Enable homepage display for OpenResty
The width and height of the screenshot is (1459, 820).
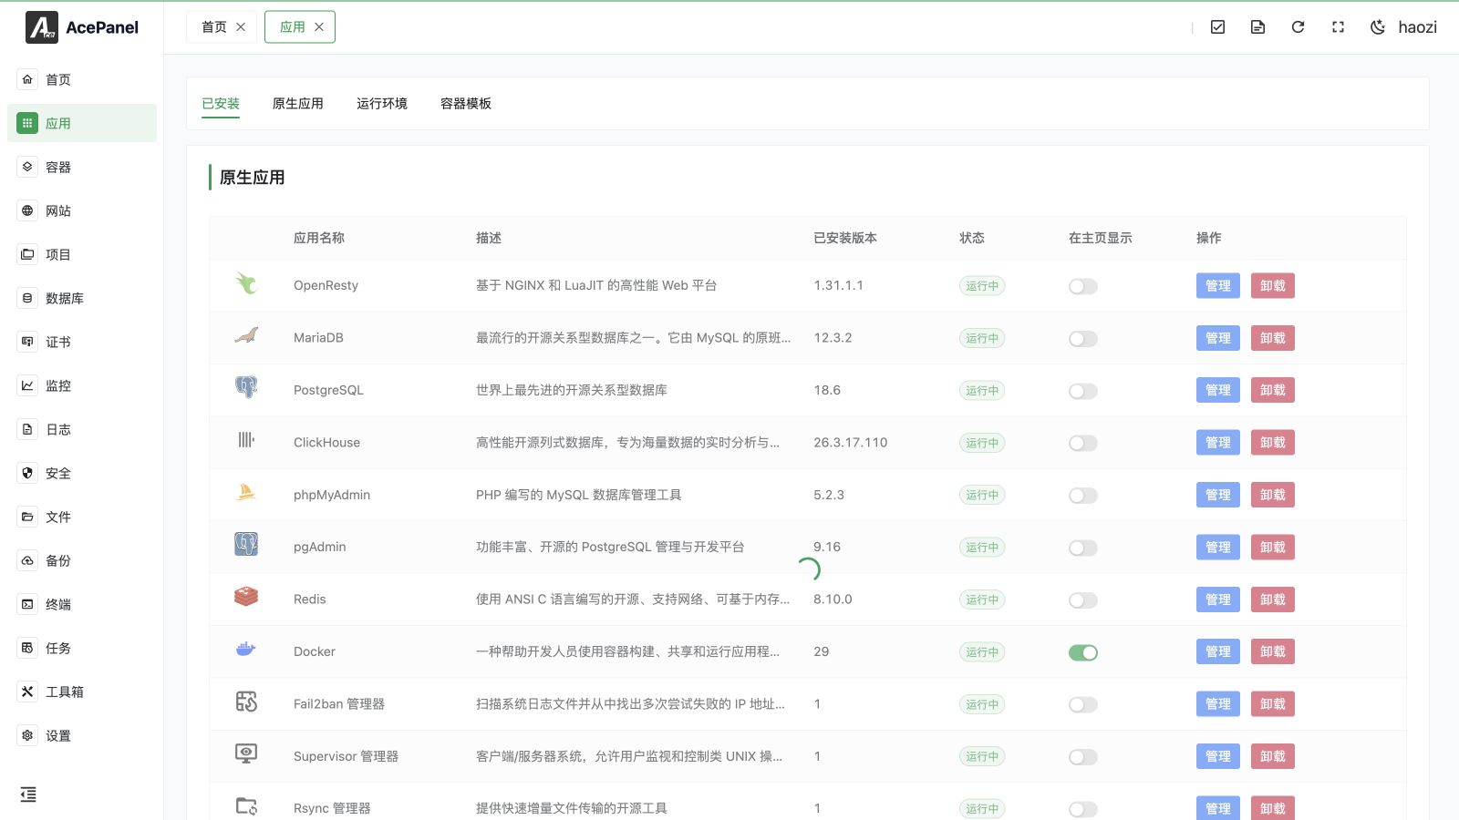(x=1083, y=286)
